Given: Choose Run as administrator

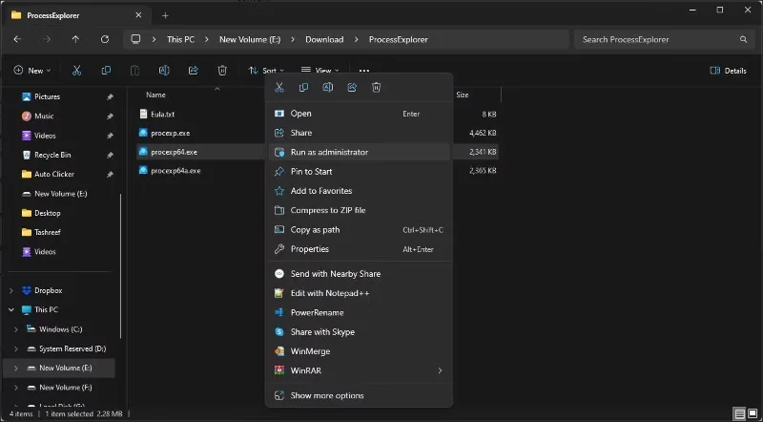Looking at the screenshot, I should [x=360, y=152].
